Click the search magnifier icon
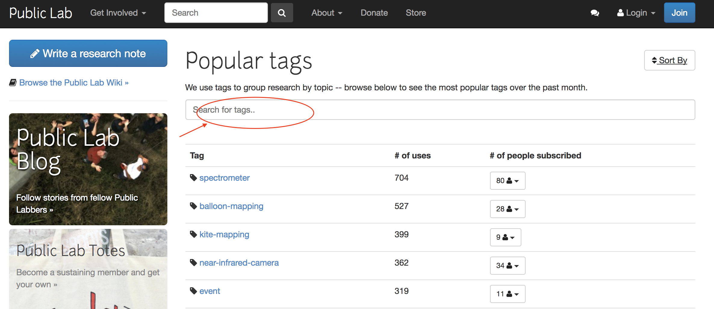Screen dimensions: 714x309 pyautogui.click(x=282, y=13)
